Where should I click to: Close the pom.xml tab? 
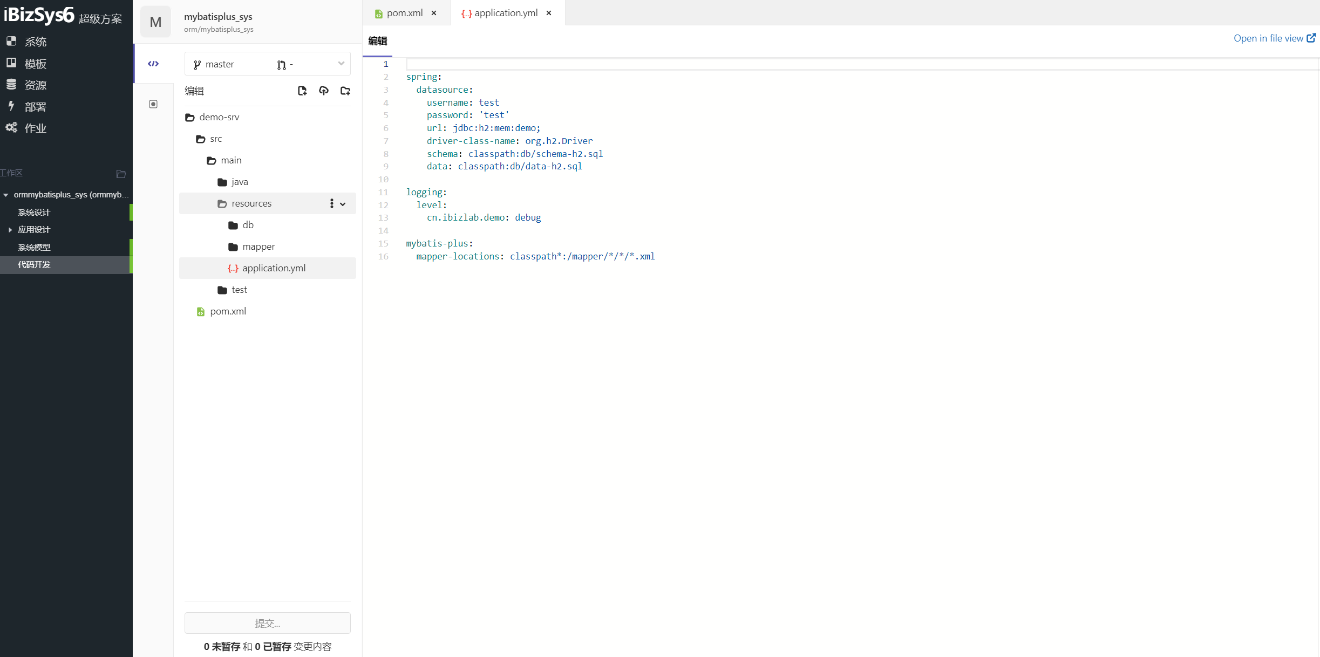(x=434, y=13)
